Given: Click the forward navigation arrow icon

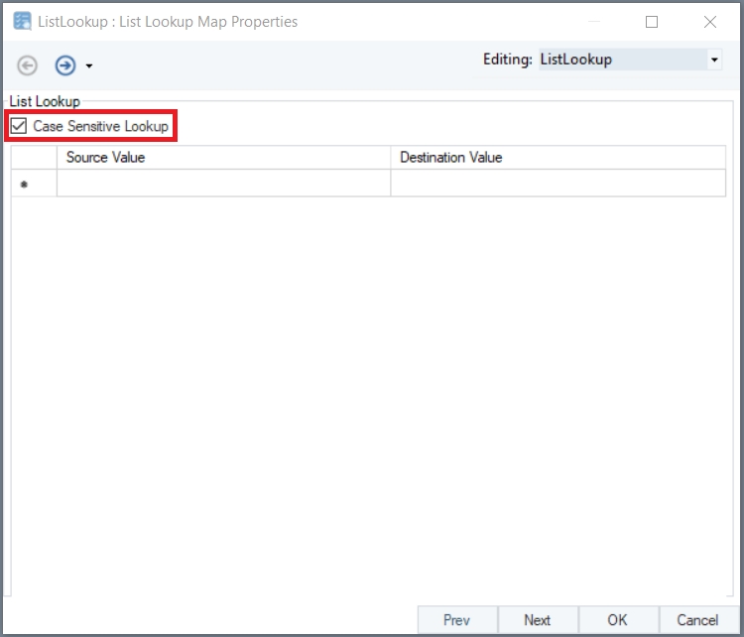Looking at the screenshot, I should coord(65,65).
